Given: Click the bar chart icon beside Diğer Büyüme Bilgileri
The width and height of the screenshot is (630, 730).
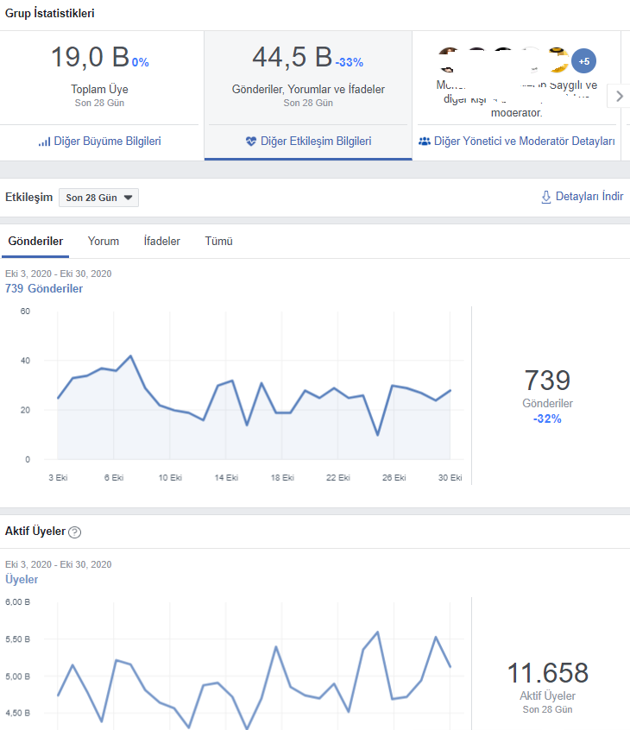Looking at the screenshot, I should click(44, 142).
